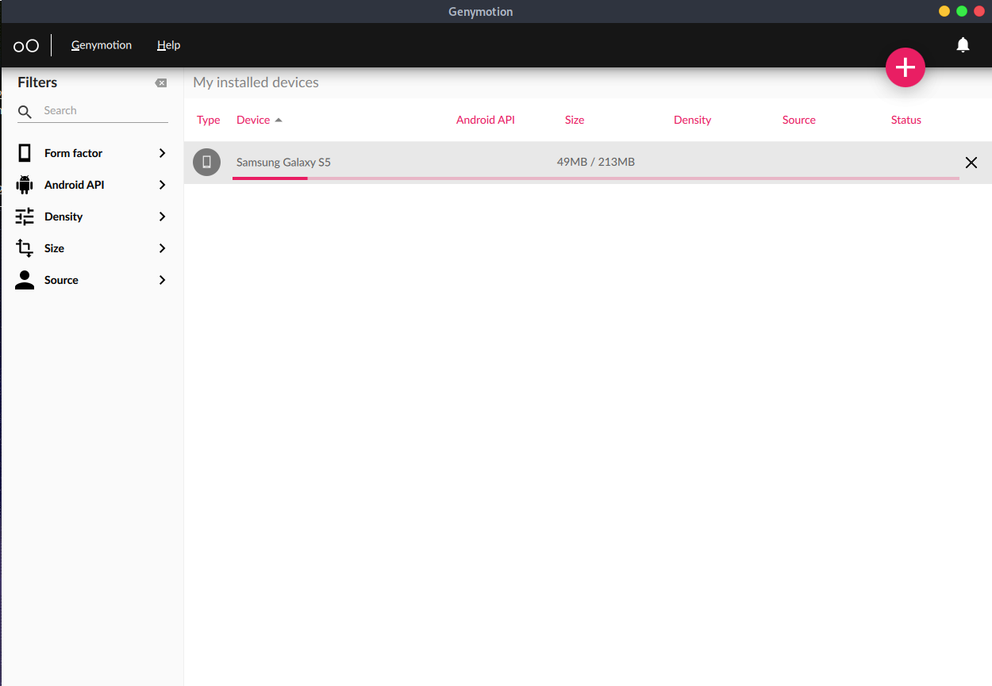
Task: Focus the filter Search field
Action: click(x=93, y=111)
